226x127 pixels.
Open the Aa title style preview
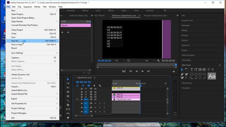[x=212, y=76]
